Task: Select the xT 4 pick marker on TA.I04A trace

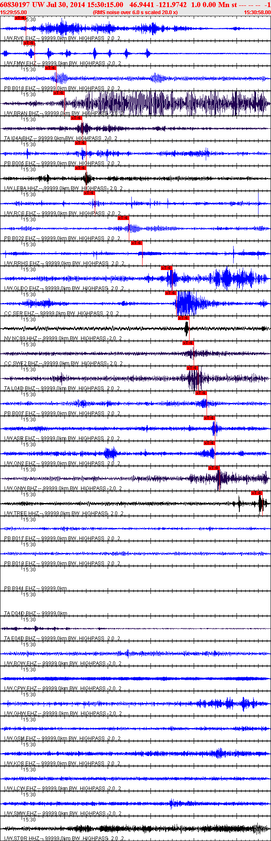Action: click(76, 118)
